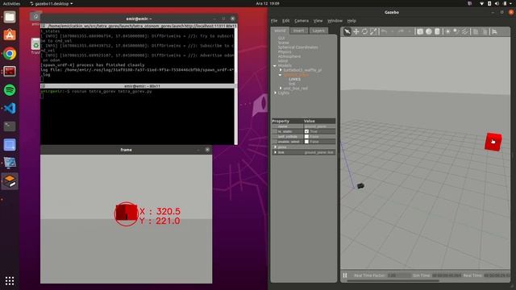Click the lower terminal pane running rosrun
The image size is (516, 290).
[x=137, y=116]
